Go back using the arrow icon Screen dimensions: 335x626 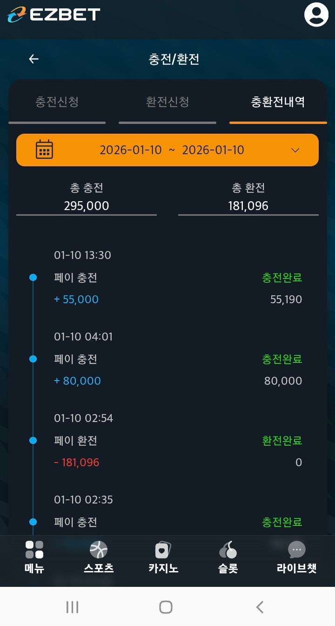pyautogui.click(x=33, y=59)
